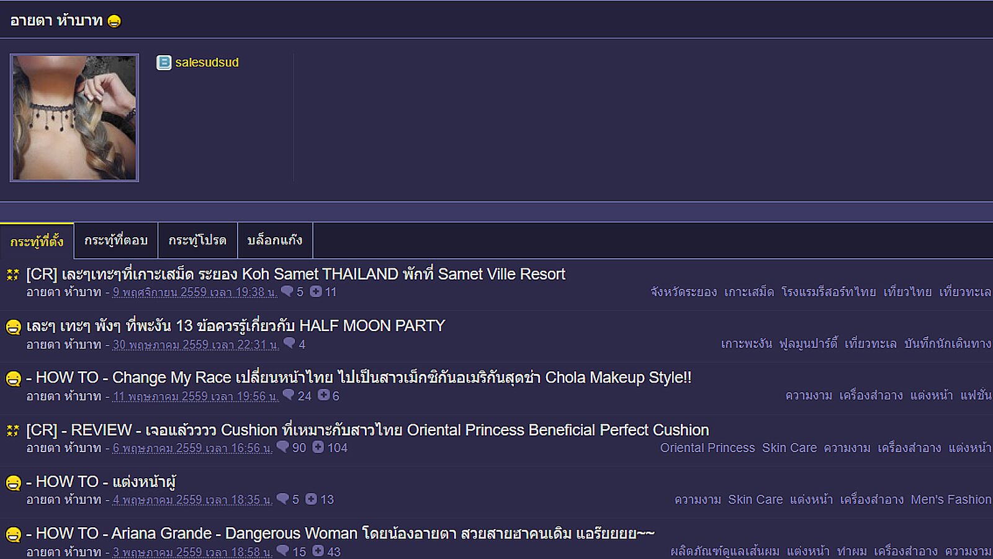Switch to the กระทู้ที่ตอบ tab
The width and height of the screenshot is (993, 559).
116,240
